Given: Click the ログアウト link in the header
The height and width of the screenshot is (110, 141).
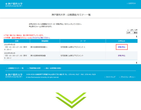Looking at the screenshot, I should click(131, 3).
